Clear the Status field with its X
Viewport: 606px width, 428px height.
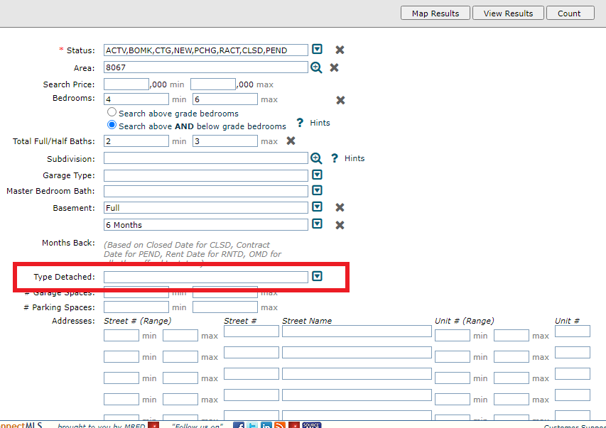point(340,50)
